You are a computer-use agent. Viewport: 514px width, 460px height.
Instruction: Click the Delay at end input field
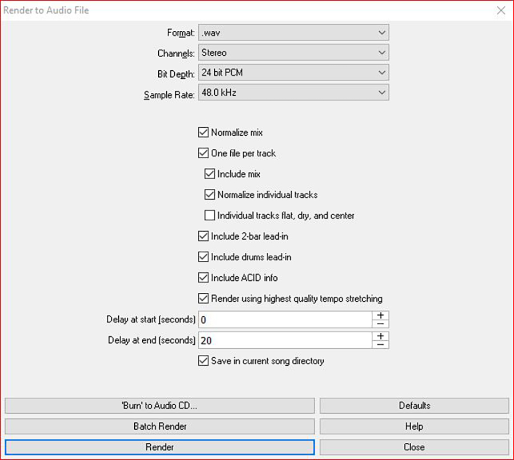(x=285, y=341)
